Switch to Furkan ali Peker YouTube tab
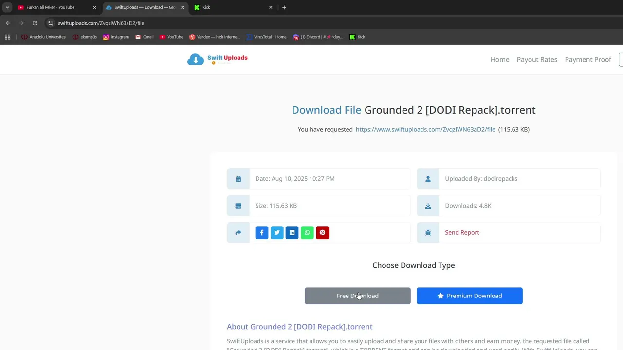The height and width of the screenshot is (350, 623). coord(57,7)
